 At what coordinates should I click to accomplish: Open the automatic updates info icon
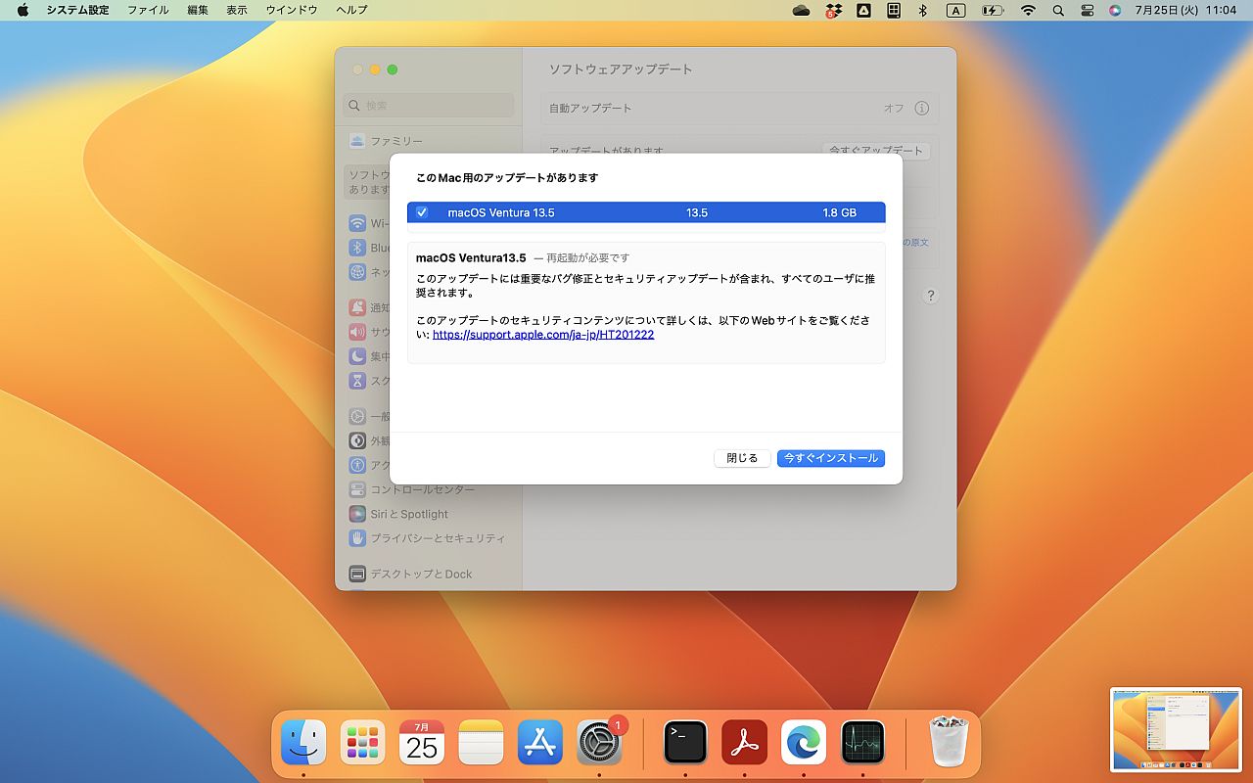pyautogui.click(x=920, y=108)
